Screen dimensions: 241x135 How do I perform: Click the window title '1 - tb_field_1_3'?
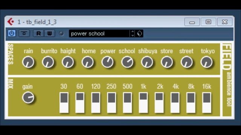[x=37, y=22]
